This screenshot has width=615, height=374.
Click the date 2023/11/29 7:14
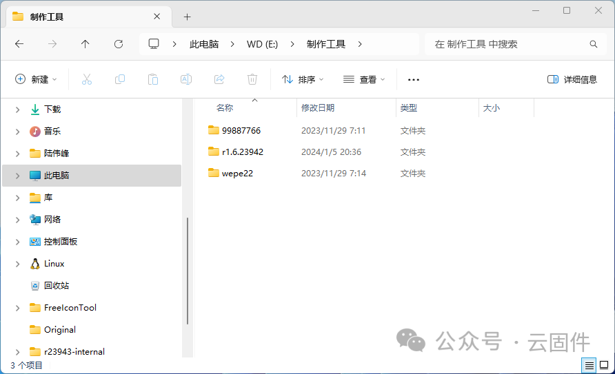point(334,173)
